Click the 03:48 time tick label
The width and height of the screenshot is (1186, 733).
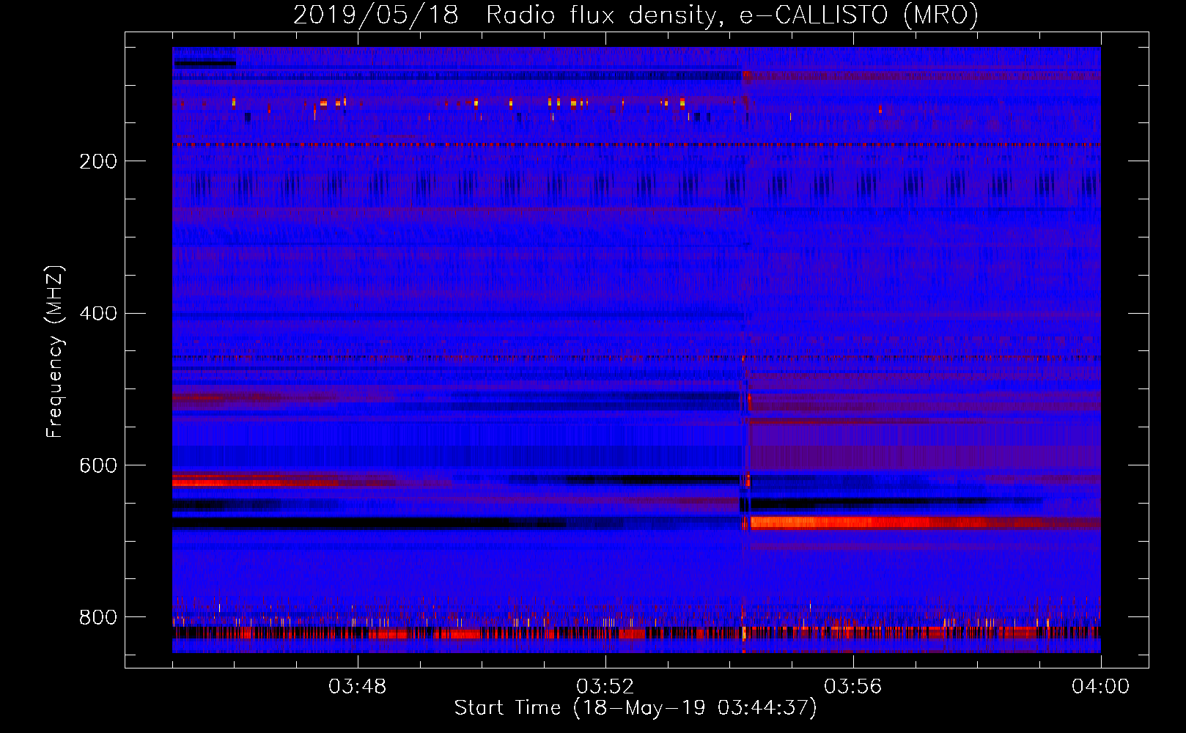(358, 687)
